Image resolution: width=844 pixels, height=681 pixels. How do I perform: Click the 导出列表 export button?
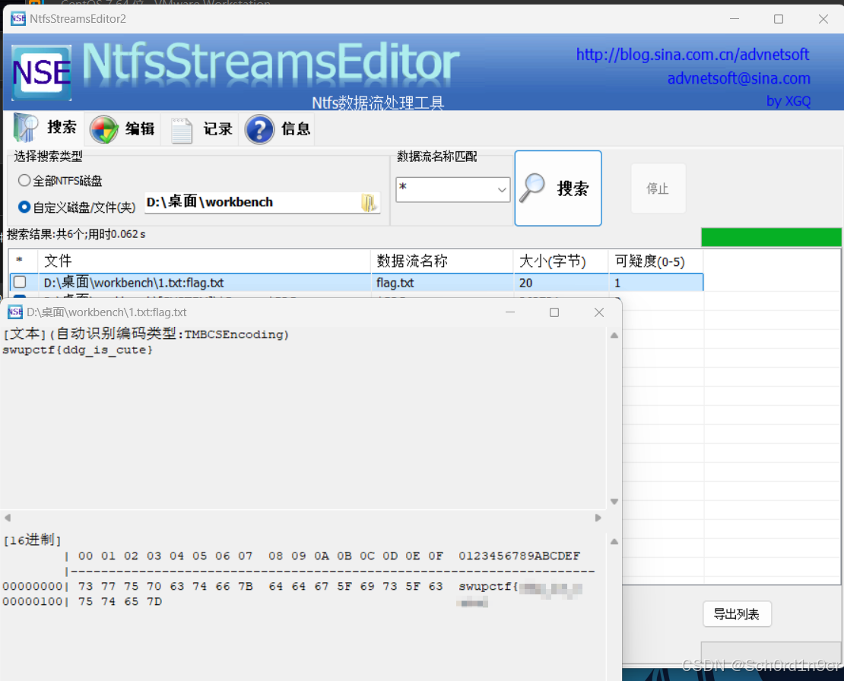click(x=737, y=614)
